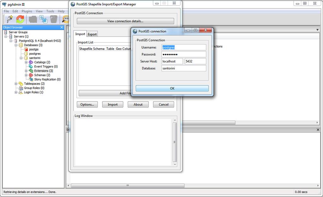This screenshot has width=323, height=197.
Task: Open the View menu
Action: (x=39, y=11)
